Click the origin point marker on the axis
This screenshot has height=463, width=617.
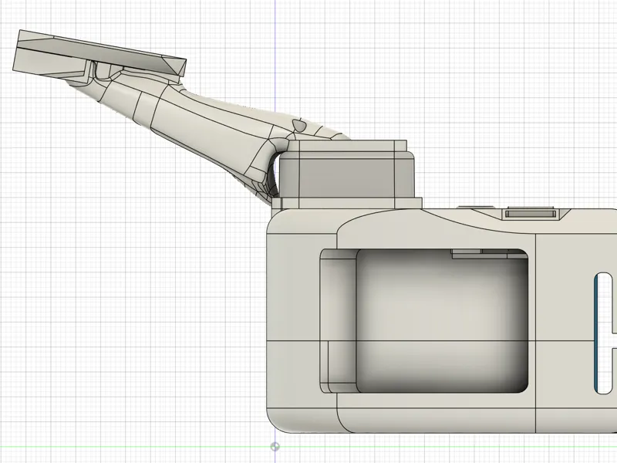(x=275, y=447)
